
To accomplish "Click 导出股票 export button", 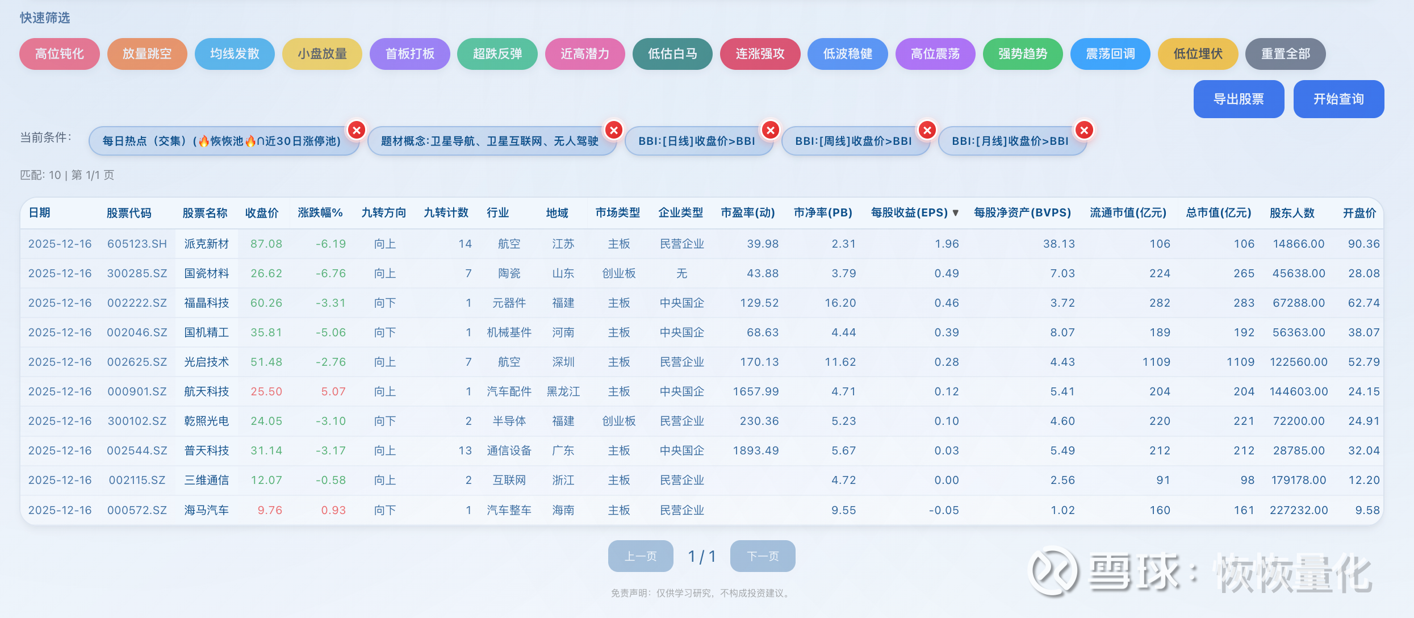I will click(x=1239, y=99).
